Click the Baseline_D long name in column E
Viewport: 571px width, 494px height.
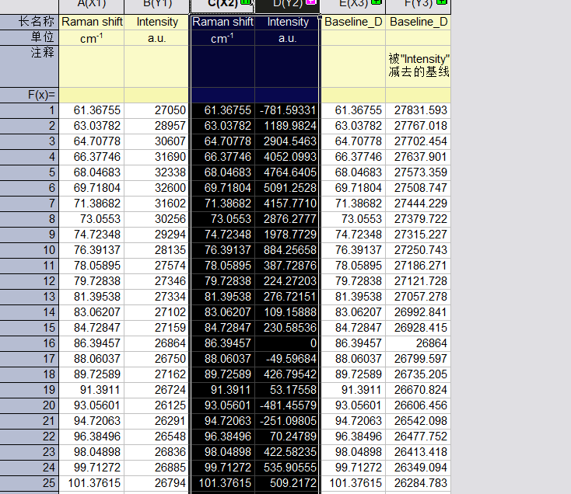(352, 22)
